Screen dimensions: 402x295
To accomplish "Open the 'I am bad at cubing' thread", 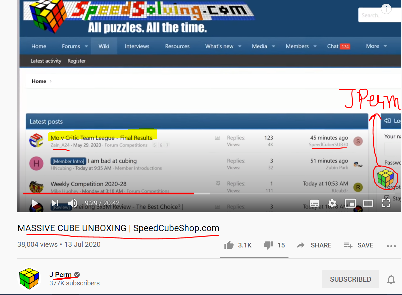I will [x=112, y=161].
